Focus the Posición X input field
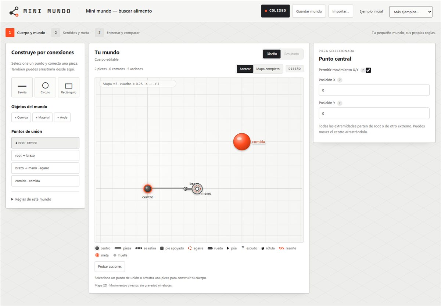Image resolution: width=441 pixels, height=306 pixels. click(374, 90)
